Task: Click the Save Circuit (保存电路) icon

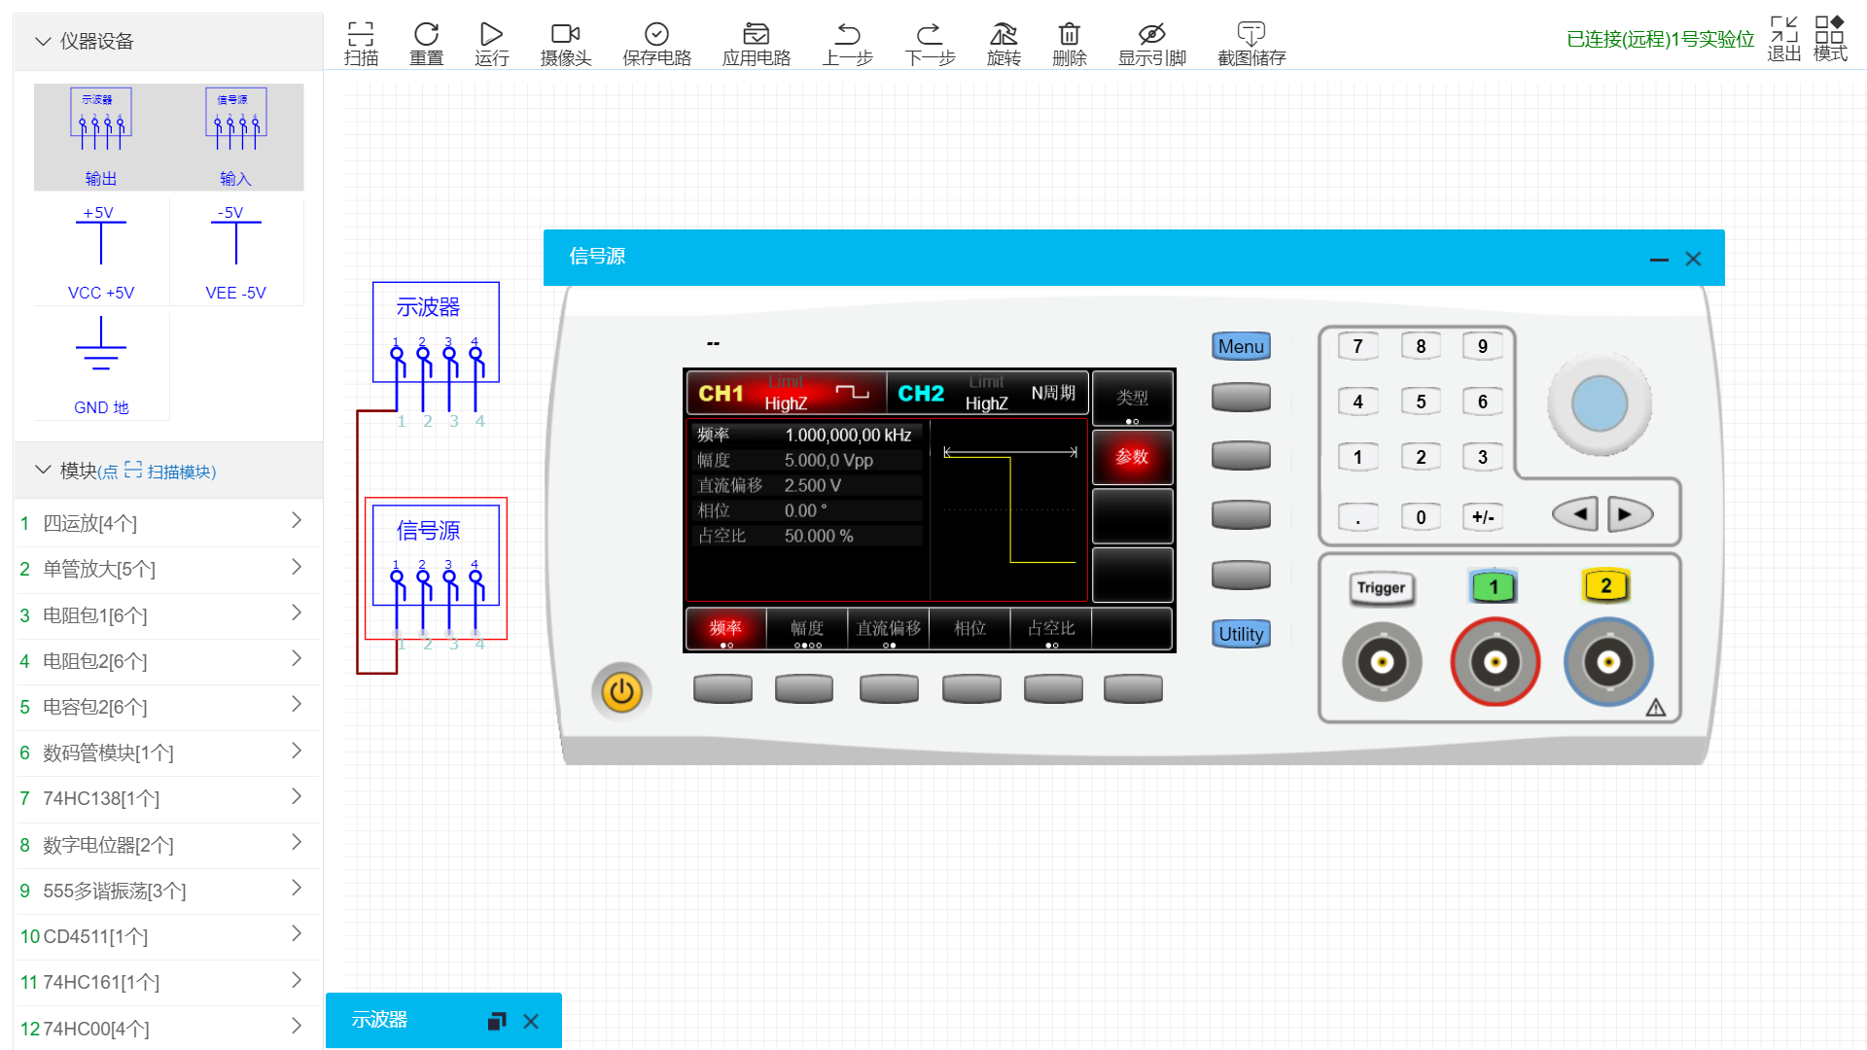Action: pos(656,35)
